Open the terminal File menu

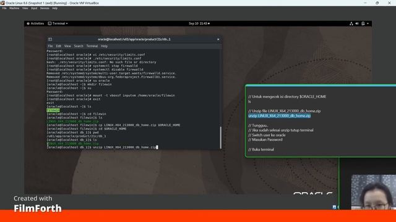click(x=50, y=46)
